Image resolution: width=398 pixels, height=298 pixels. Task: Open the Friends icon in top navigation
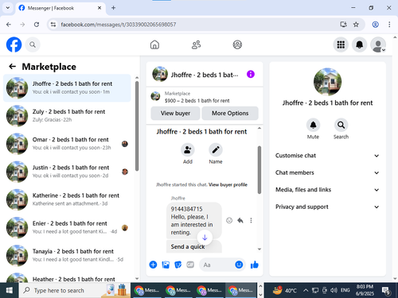[196, 45]
